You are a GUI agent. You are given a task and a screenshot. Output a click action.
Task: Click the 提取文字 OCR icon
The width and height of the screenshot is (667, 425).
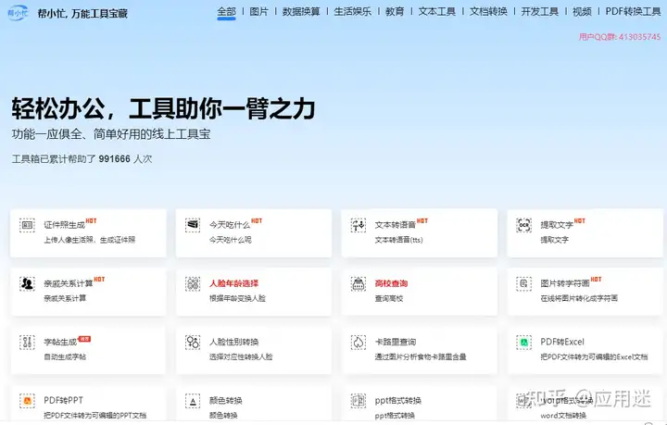click(524, 225)
